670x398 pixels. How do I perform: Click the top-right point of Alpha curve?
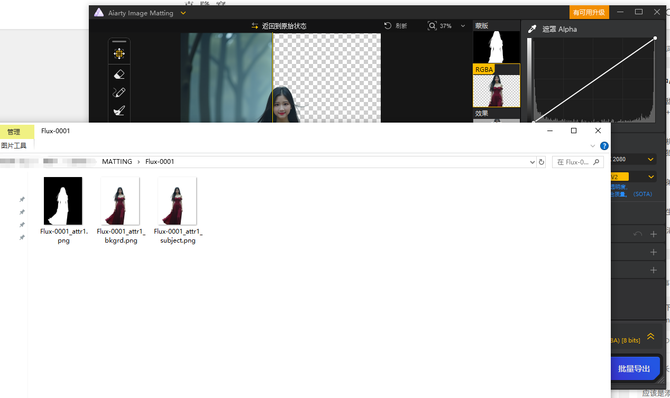tap(655, 38)
